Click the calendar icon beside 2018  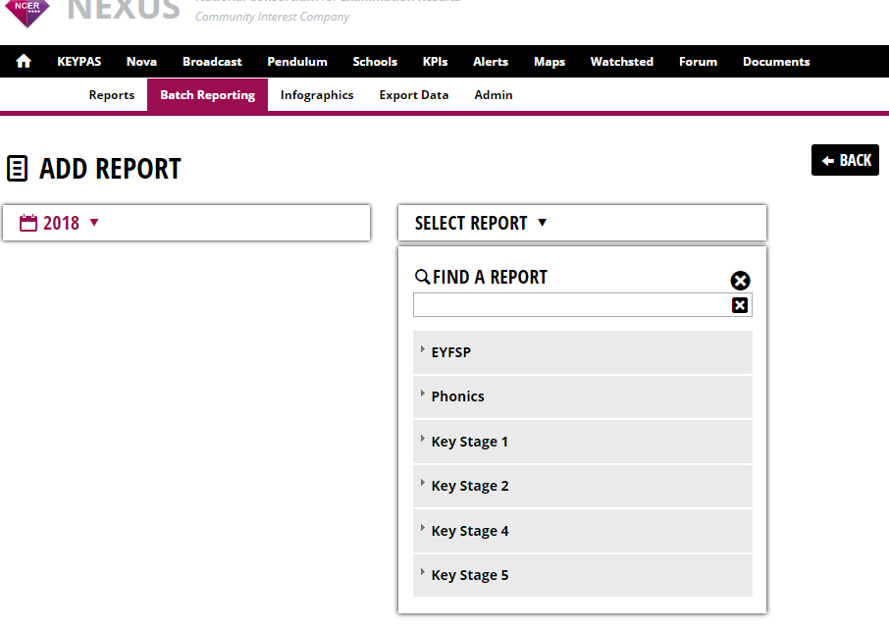click(x=27, y=223)
